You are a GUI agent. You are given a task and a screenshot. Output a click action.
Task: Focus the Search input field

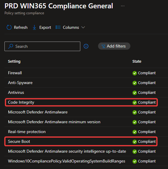tap(42, 46)
